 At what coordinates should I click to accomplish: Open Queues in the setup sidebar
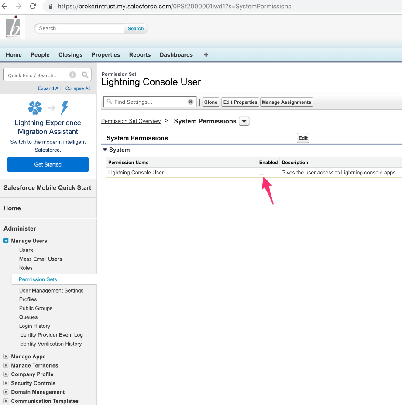tap(28, 317)
